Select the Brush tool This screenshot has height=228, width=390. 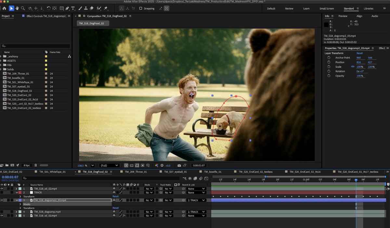(x=80, y=8)
